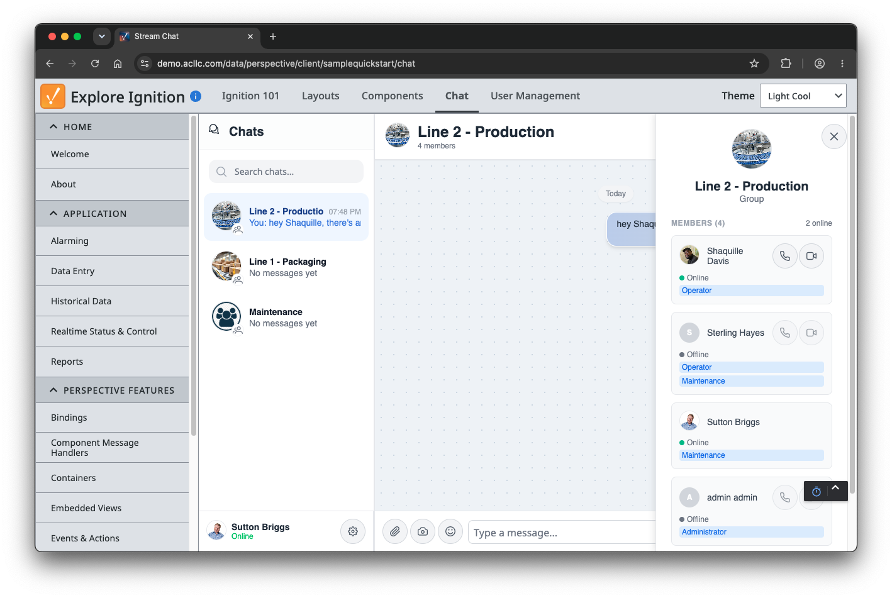Open the Components tab

[393, 96]
